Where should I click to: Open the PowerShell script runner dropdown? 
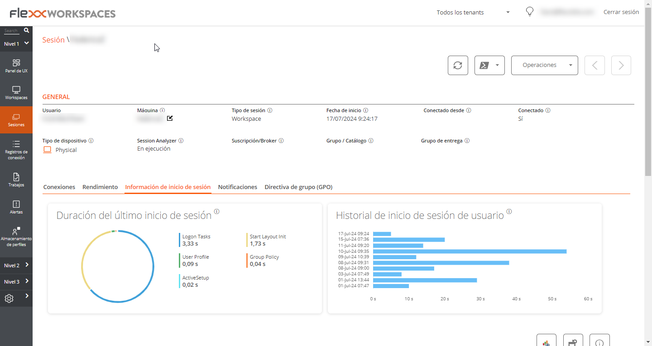click(x=489, y=66)
